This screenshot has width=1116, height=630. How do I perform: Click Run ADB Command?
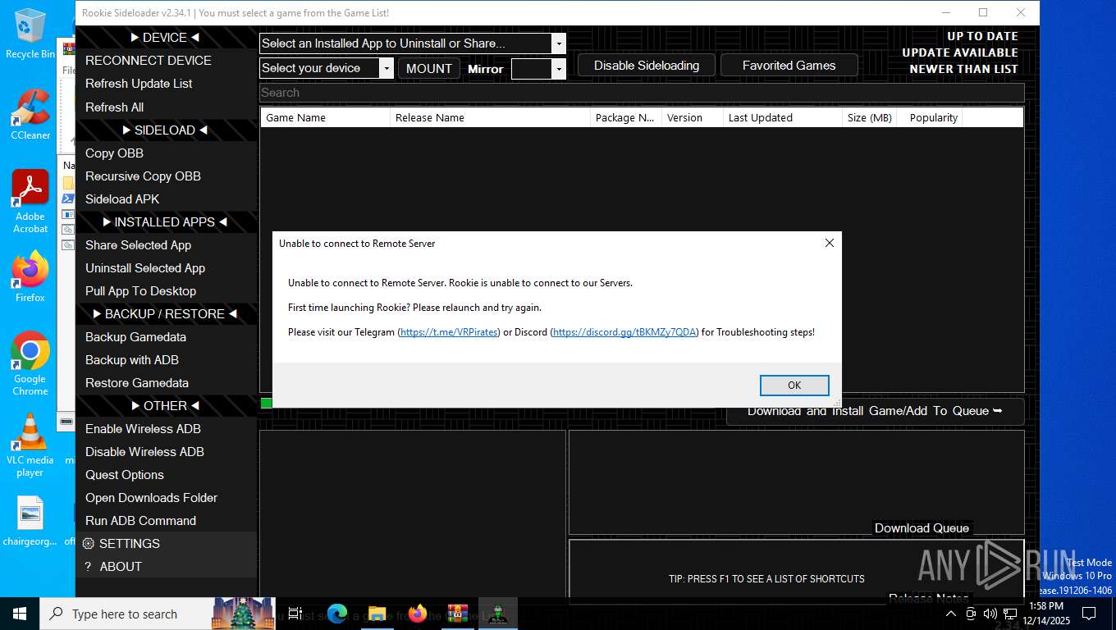pos(166,520)
